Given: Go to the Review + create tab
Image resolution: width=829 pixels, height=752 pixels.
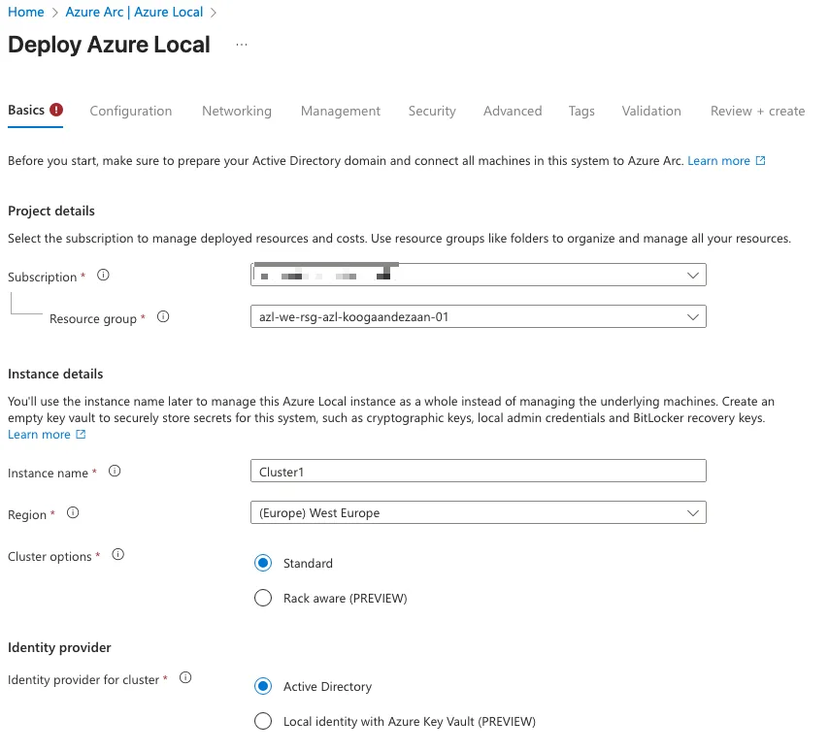Looking at the screenshot, I should (x=757, y=111).
